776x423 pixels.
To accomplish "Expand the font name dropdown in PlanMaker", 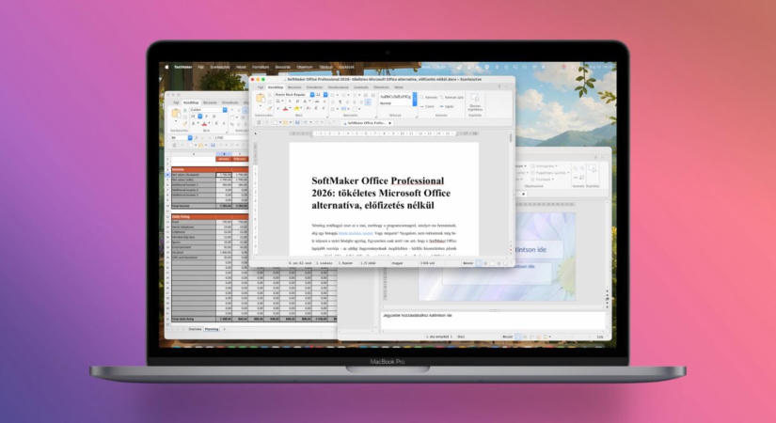I will tap(225, 110).
